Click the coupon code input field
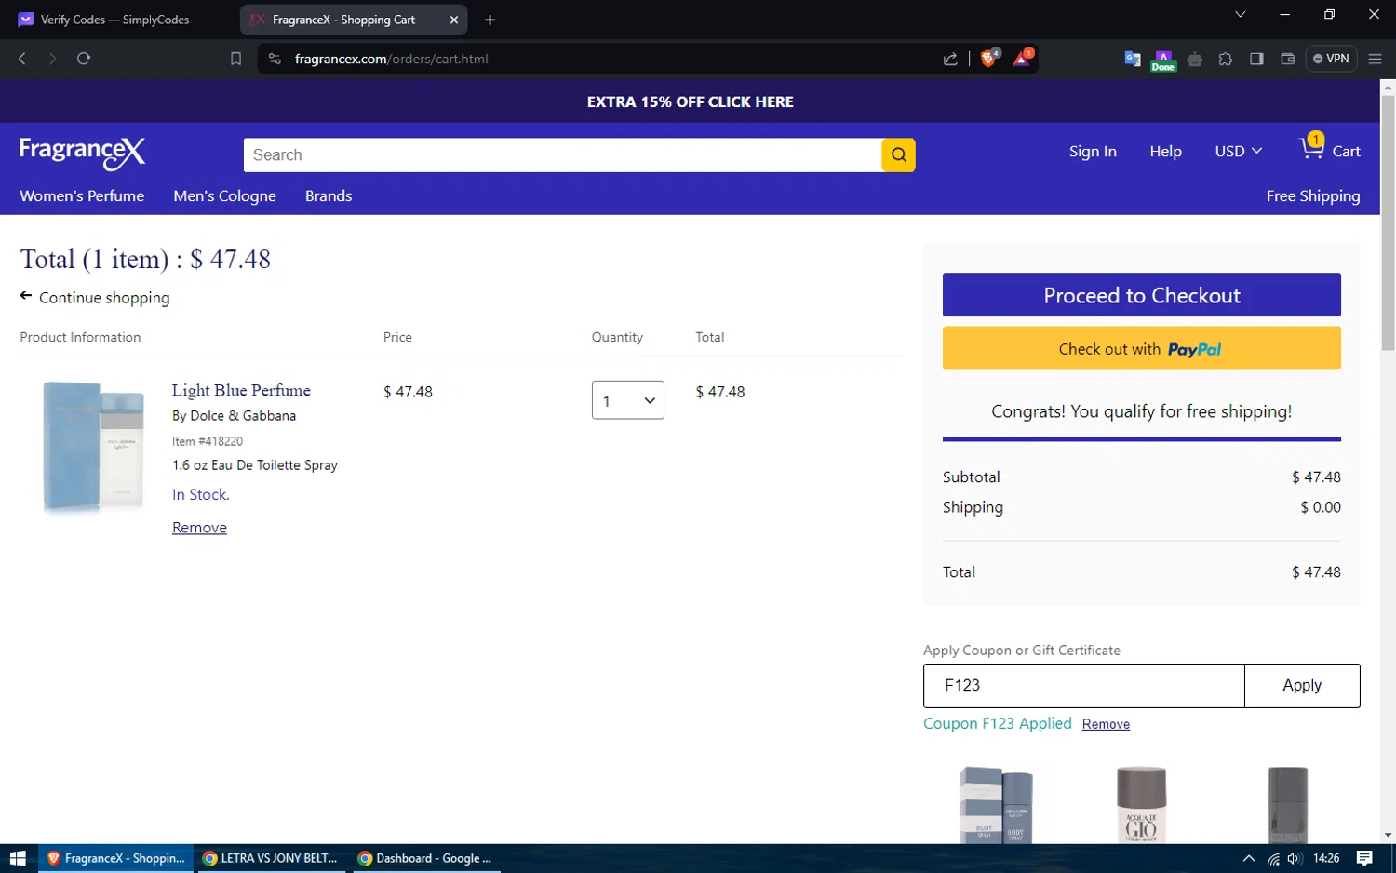Screen dimensions: 1396x873 click(x=1084, y=686)
